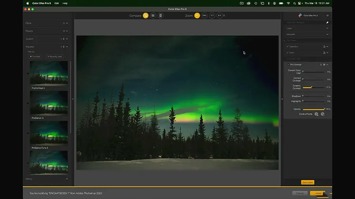Expand the Histogram panel
This screenshot has width=355, height=199.
pyautogui.click(x=327, y=34)
